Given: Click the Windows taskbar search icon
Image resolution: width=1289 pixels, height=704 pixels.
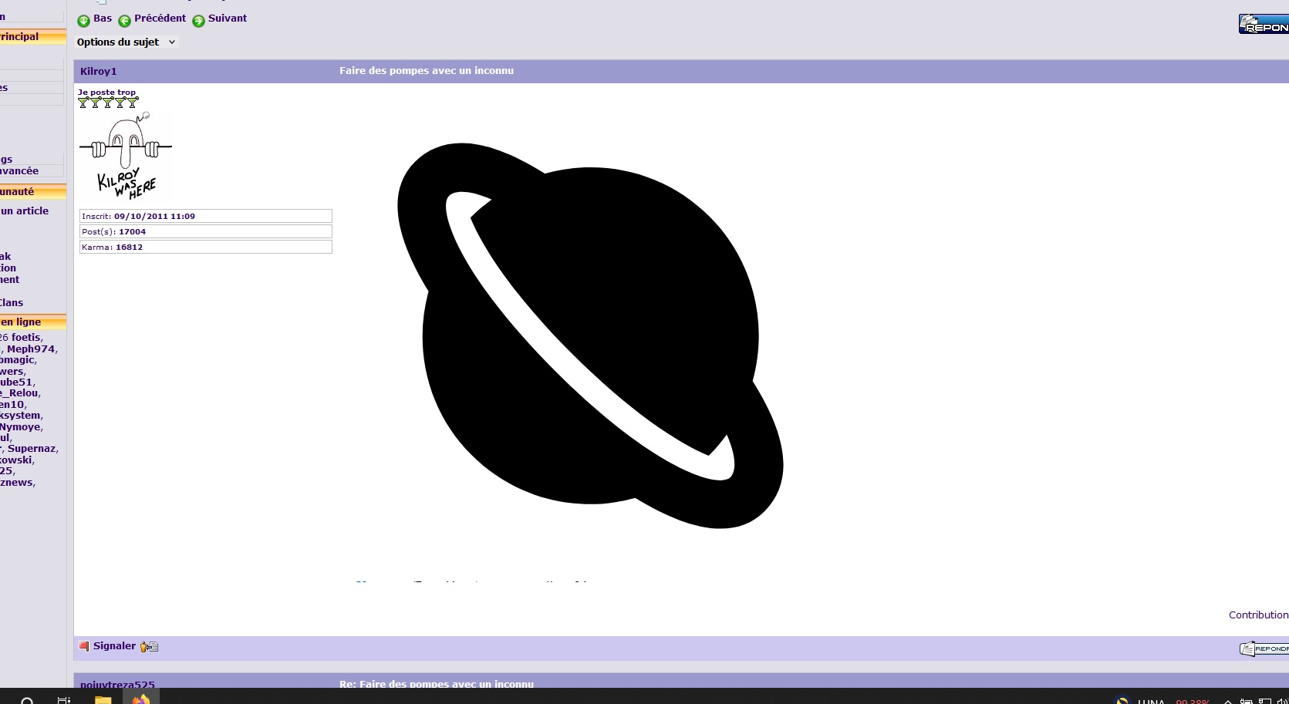Looking at the screenshot, I should click(x=27, y=700).
